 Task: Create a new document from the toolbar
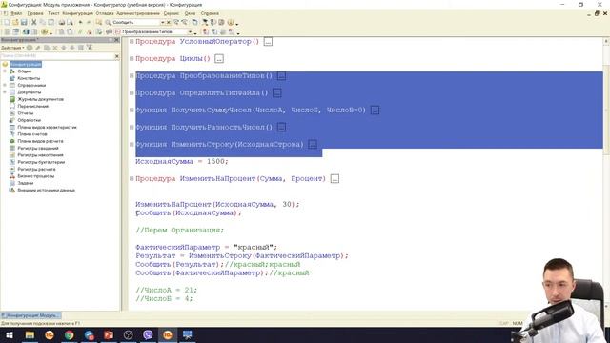(7, 23)
